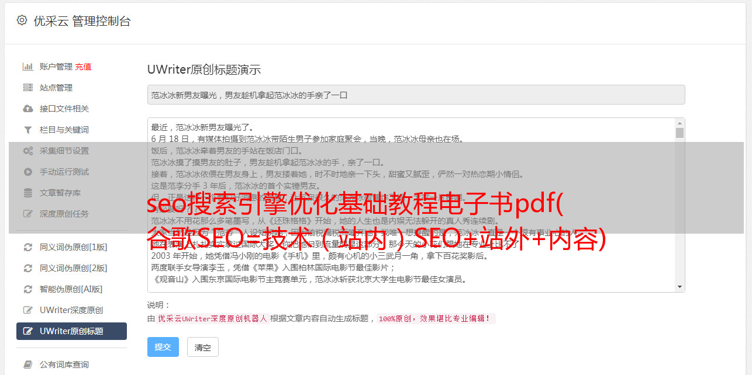The height and width of the screenshot is (375, 752).
Task: Click the bar chart icon for 账户管理
Action: point(27,67)
